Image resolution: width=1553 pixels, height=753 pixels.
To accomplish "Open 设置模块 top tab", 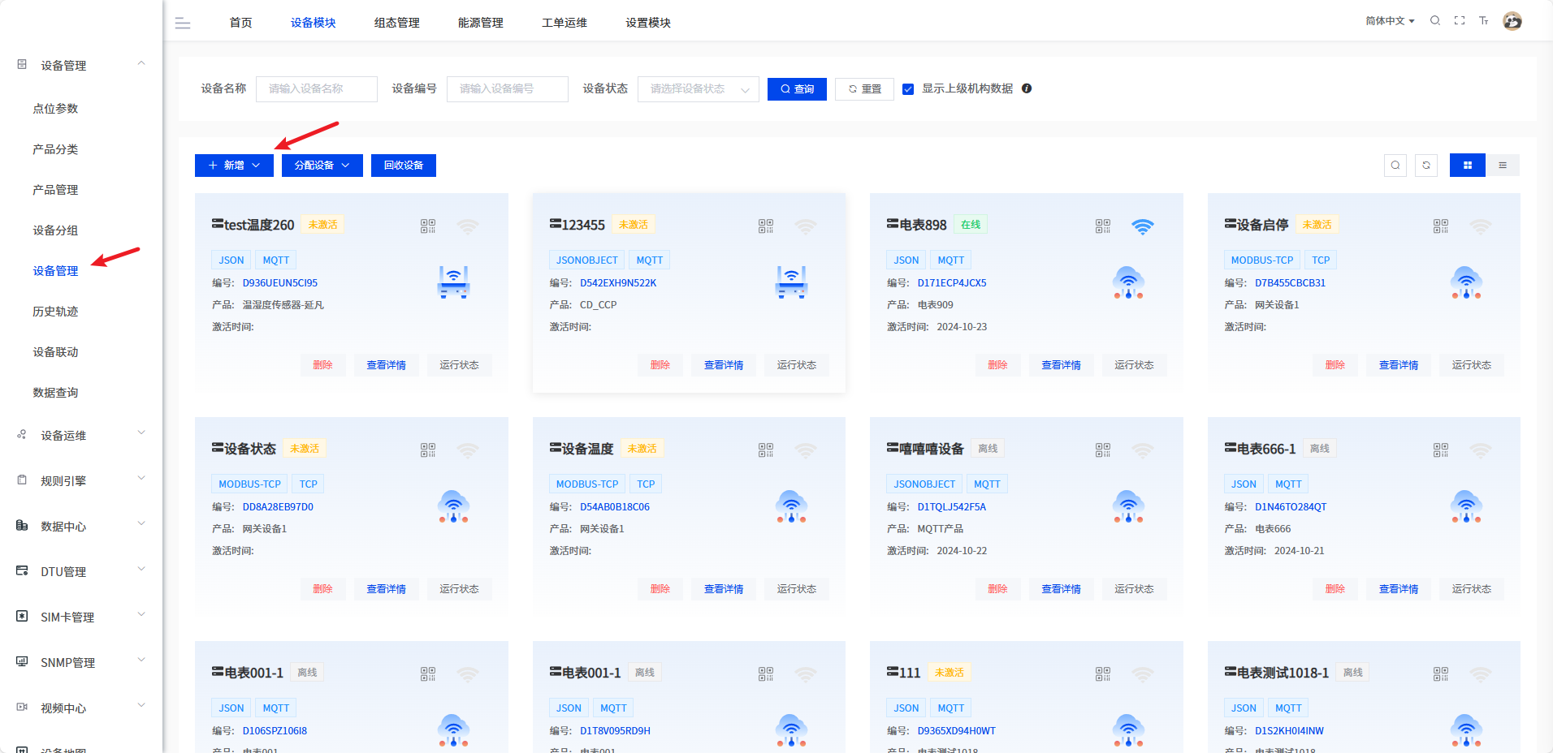I will [x=647, y=23].
